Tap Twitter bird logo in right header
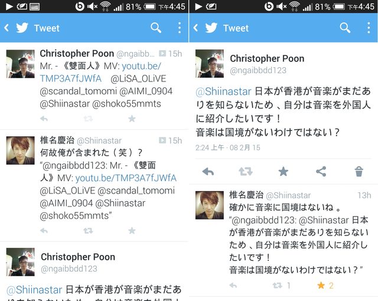The image size is (378, 301). pyautogui.click(x=211, y=28)
